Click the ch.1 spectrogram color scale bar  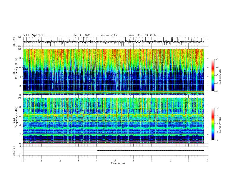coord(213,75)
